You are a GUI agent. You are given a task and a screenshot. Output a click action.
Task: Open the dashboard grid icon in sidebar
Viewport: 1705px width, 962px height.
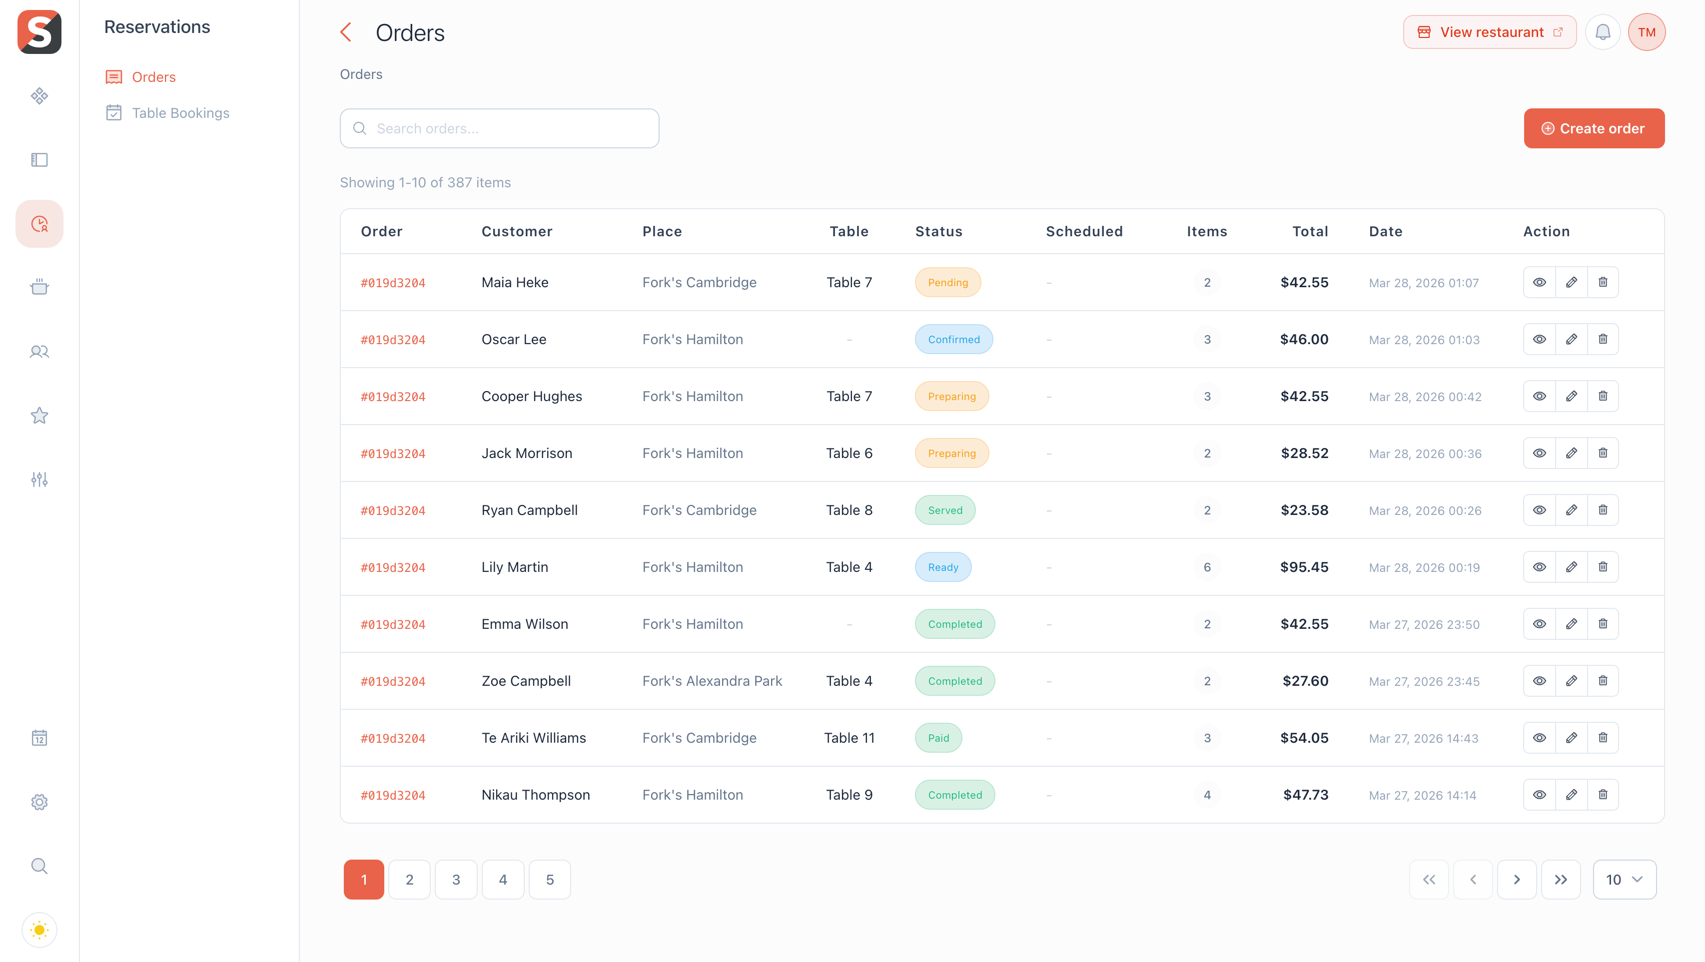tap(39, 96)
